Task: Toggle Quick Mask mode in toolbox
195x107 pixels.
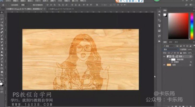Action: click(x=2, y=89)
